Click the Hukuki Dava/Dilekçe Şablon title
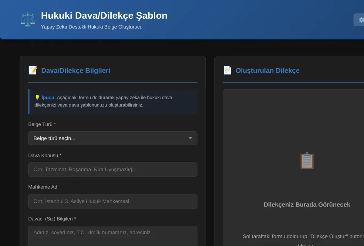Image resolution: width=364 pixels, height=246 pixels. click(x=104, y=15)
